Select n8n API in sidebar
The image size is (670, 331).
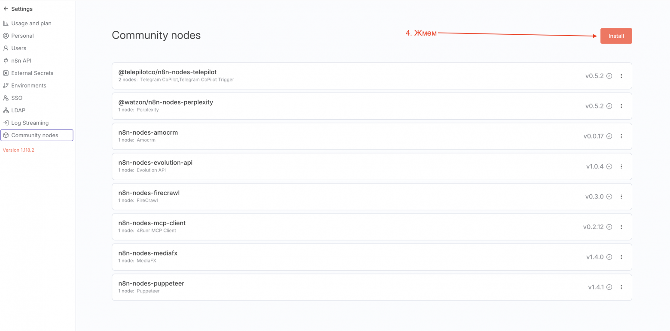[21, 61]
